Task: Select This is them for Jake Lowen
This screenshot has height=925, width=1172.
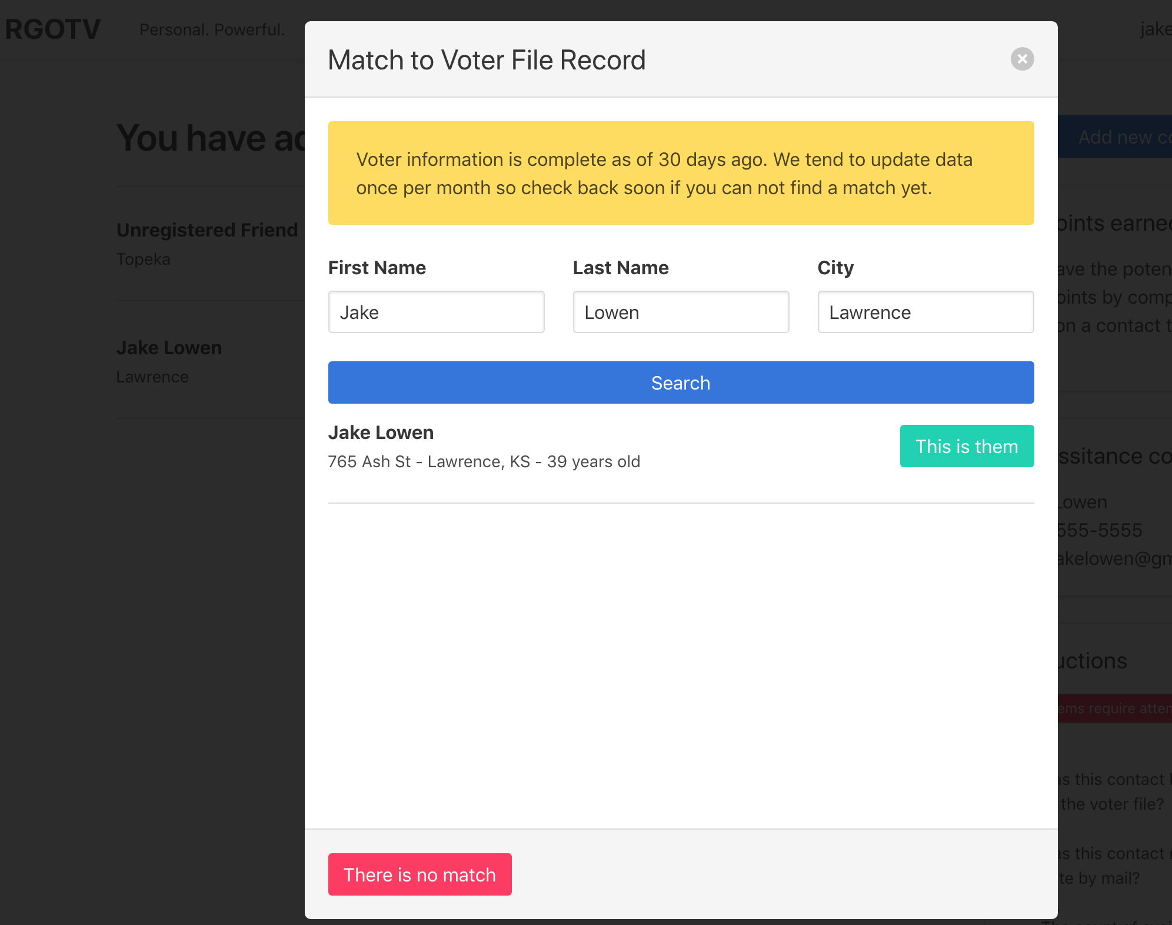Action: 967,446
